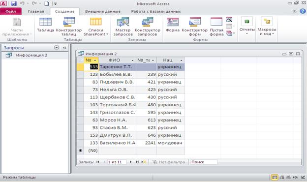Open Reports (Отчеты) dropdown
Image resolution: width=307 pixels, height=182 pixels.
[247, 26]
